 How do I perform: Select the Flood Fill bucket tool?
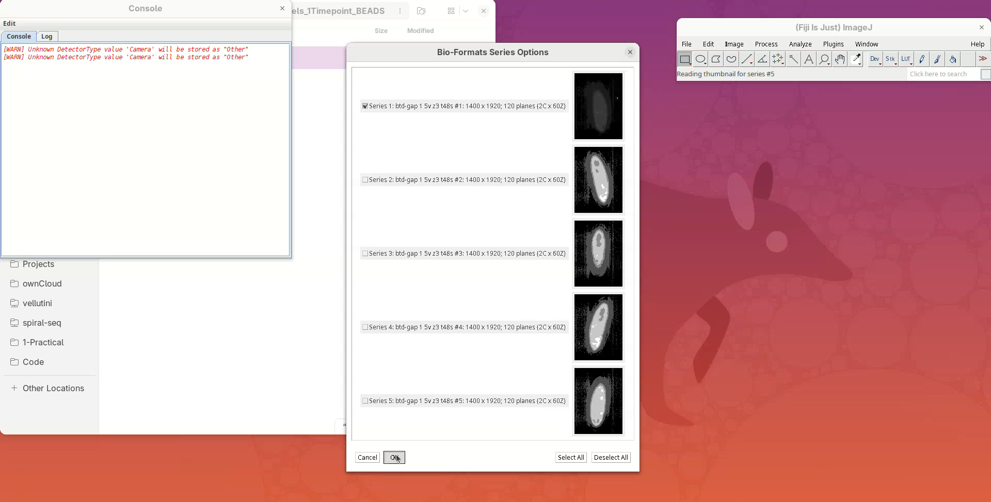[x=953, y=59]
